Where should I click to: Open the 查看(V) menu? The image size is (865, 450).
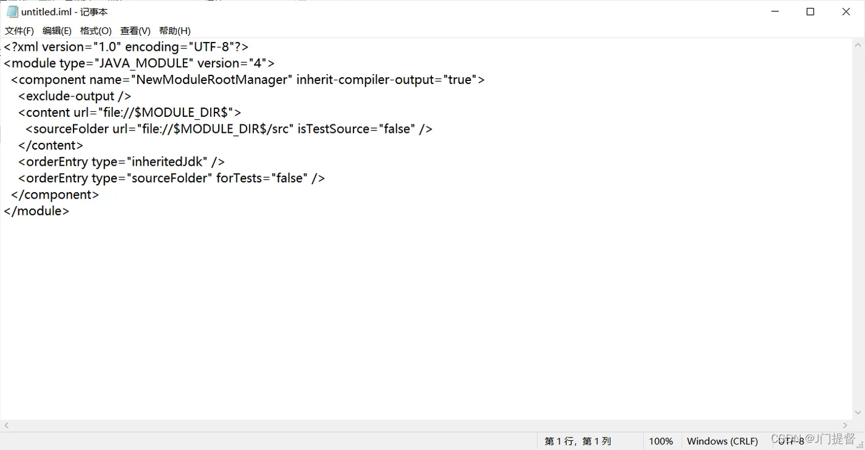click(x=135, y=31)
